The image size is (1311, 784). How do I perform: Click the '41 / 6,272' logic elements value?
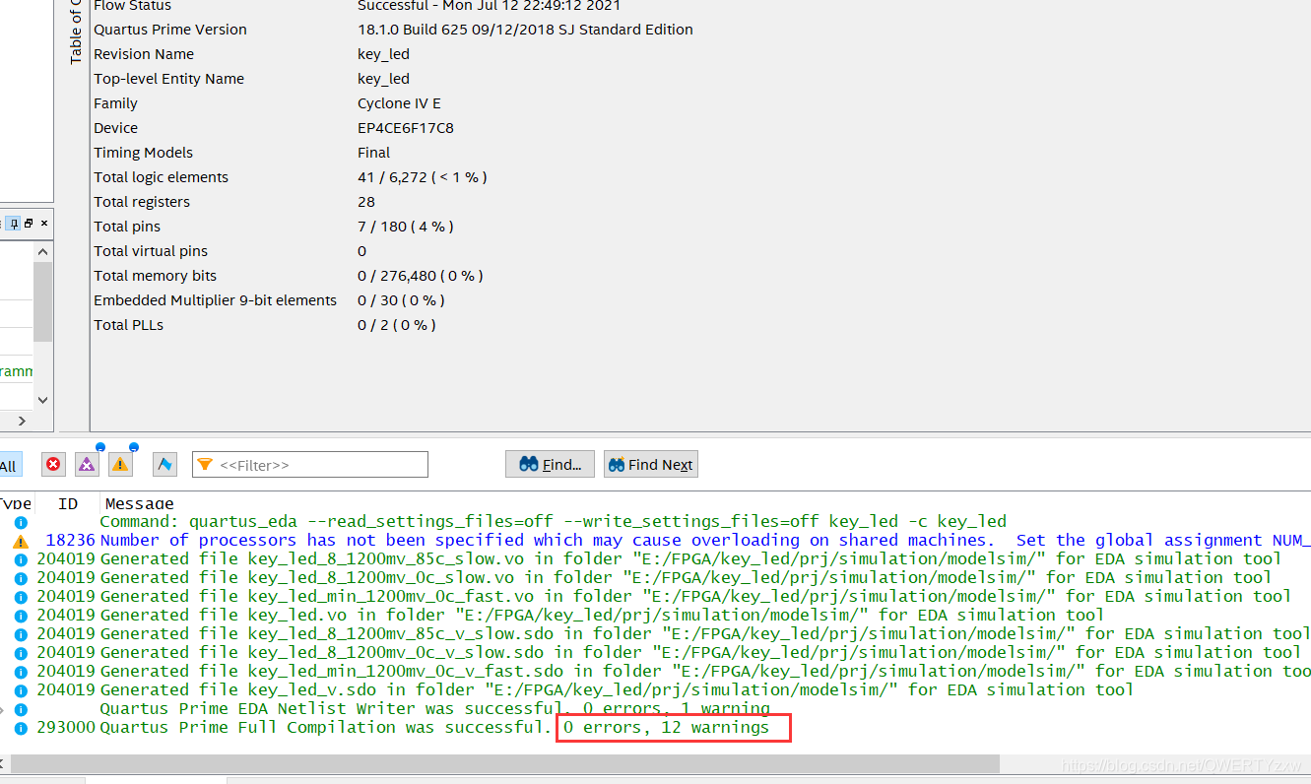423,177
